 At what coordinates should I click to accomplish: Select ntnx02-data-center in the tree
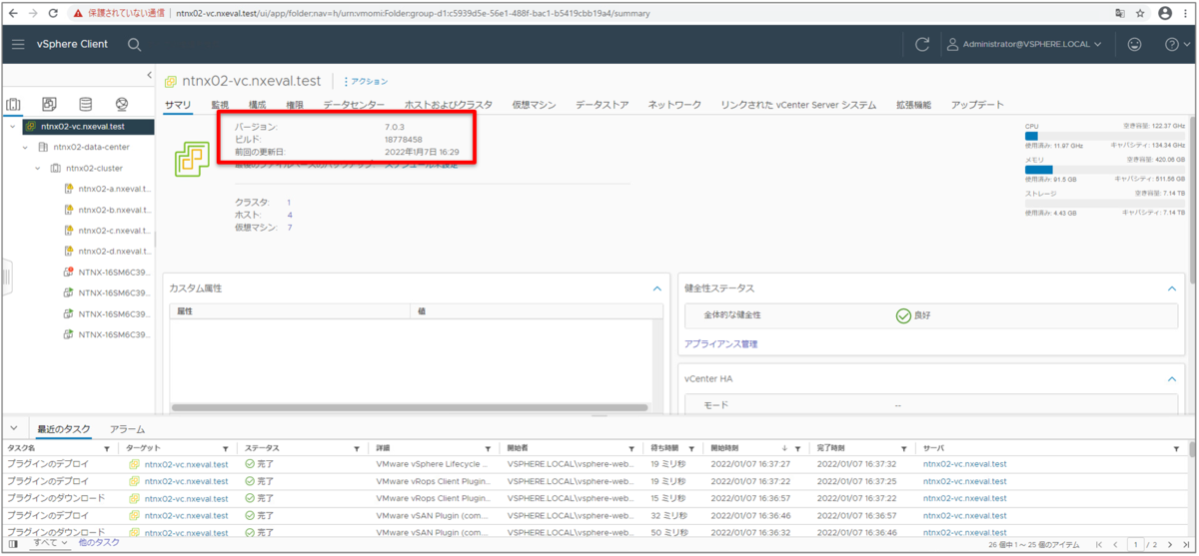tap(91, 147)
